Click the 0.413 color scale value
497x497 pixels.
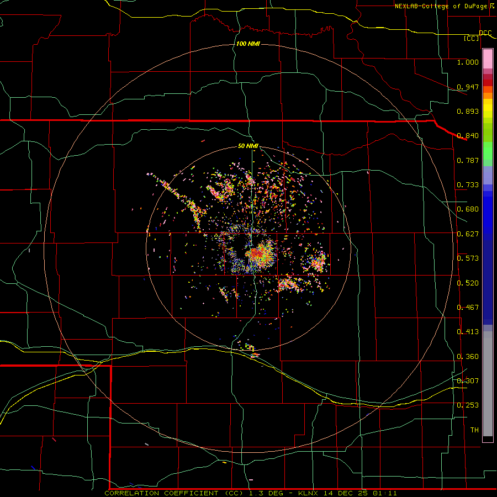(468, 332)
